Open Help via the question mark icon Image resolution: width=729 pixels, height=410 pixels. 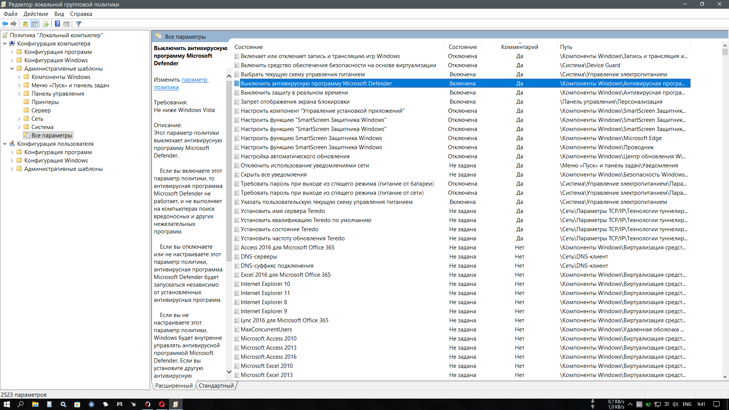tap(57, 24)
